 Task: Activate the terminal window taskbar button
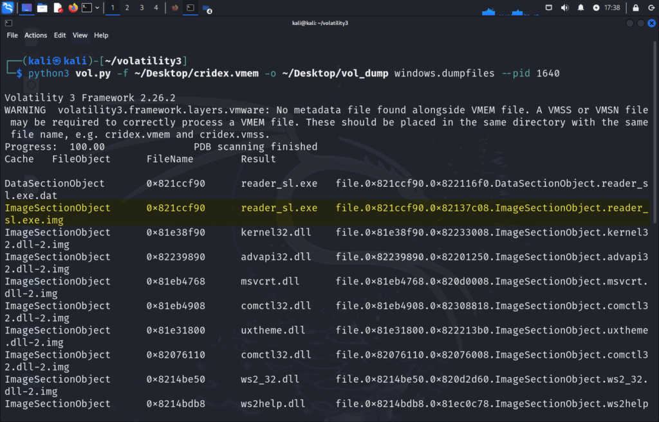pyautogui.click(x=190, y=8)
